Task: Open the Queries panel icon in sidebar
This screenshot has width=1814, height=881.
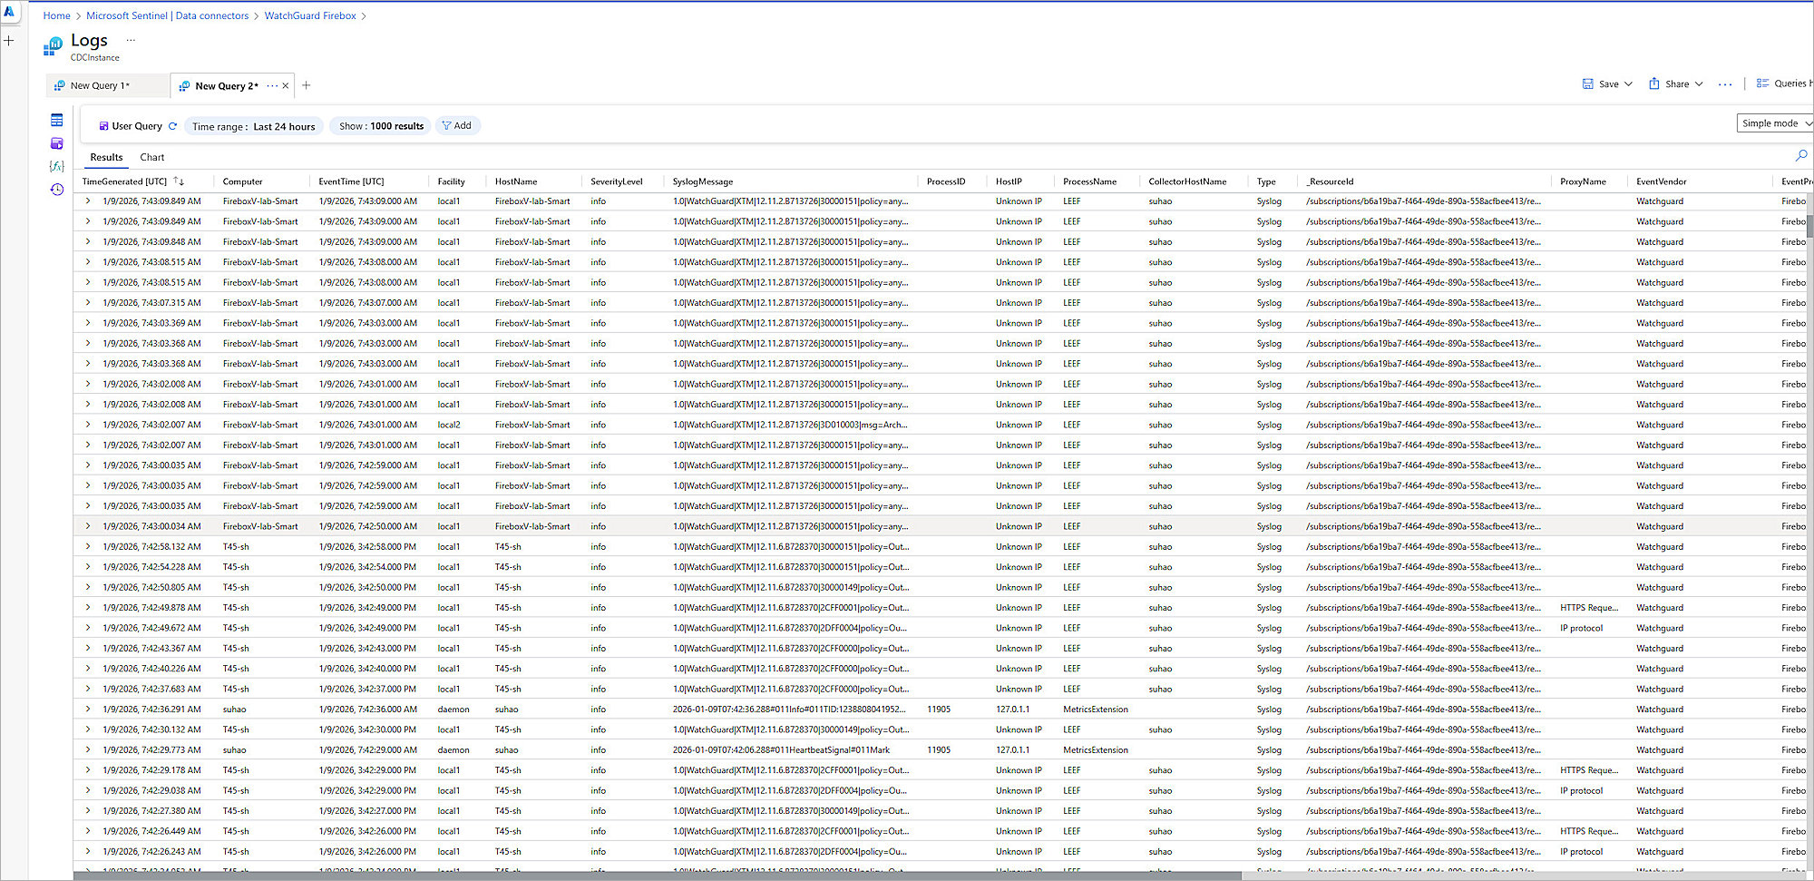Action: click(56, 142)
